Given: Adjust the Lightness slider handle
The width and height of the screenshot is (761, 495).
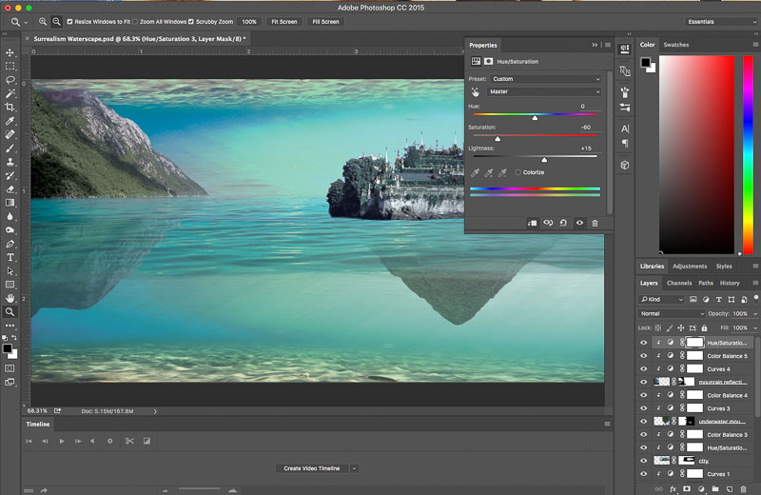Looking at the screenshot, I should 544,160.
